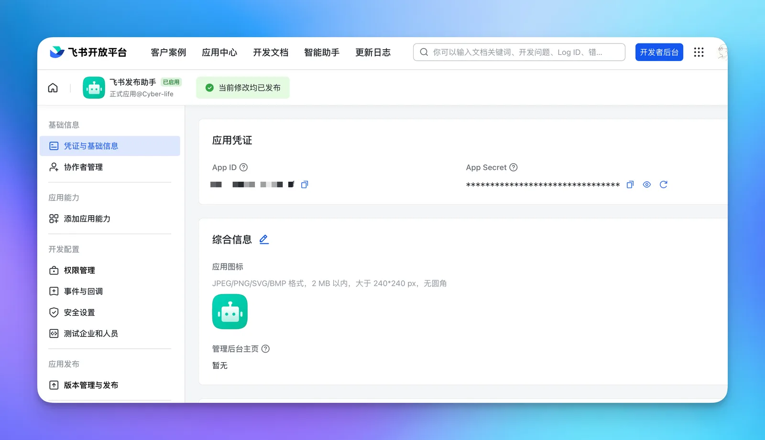
Task: Click the 事件与回调 plus-box icon
Action: 54,291
